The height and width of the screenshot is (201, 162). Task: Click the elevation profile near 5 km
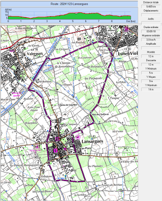click(73, 16)
